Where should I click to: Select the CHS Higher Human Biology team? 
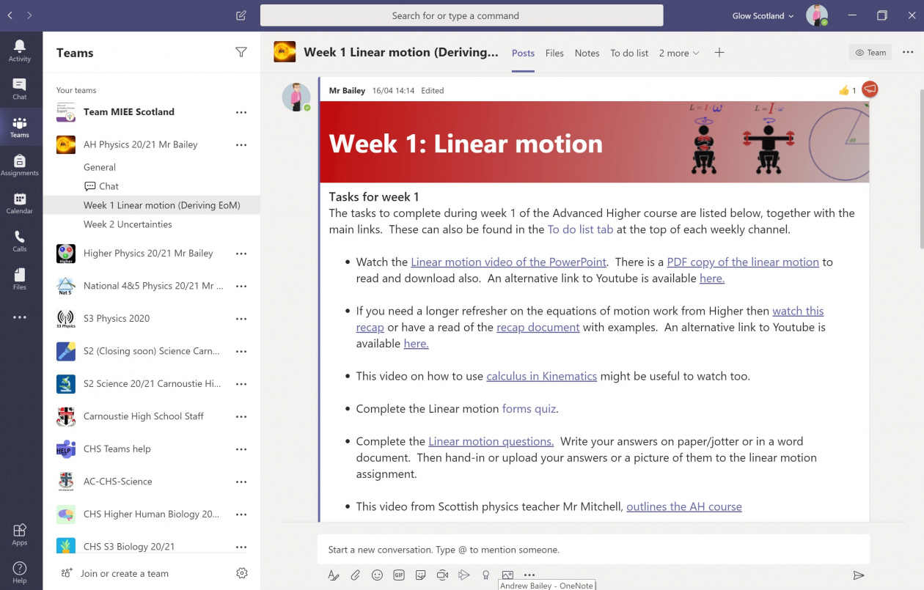[152, 515]
